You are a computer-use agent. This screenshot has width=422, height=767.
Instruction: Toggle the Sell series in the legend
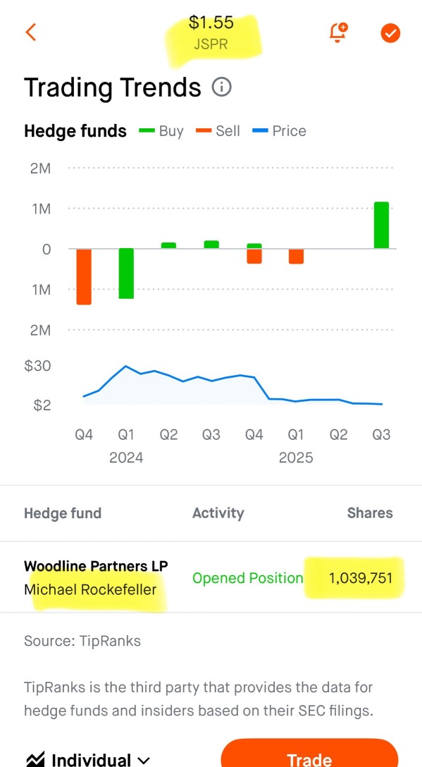(x=218, y=130)
